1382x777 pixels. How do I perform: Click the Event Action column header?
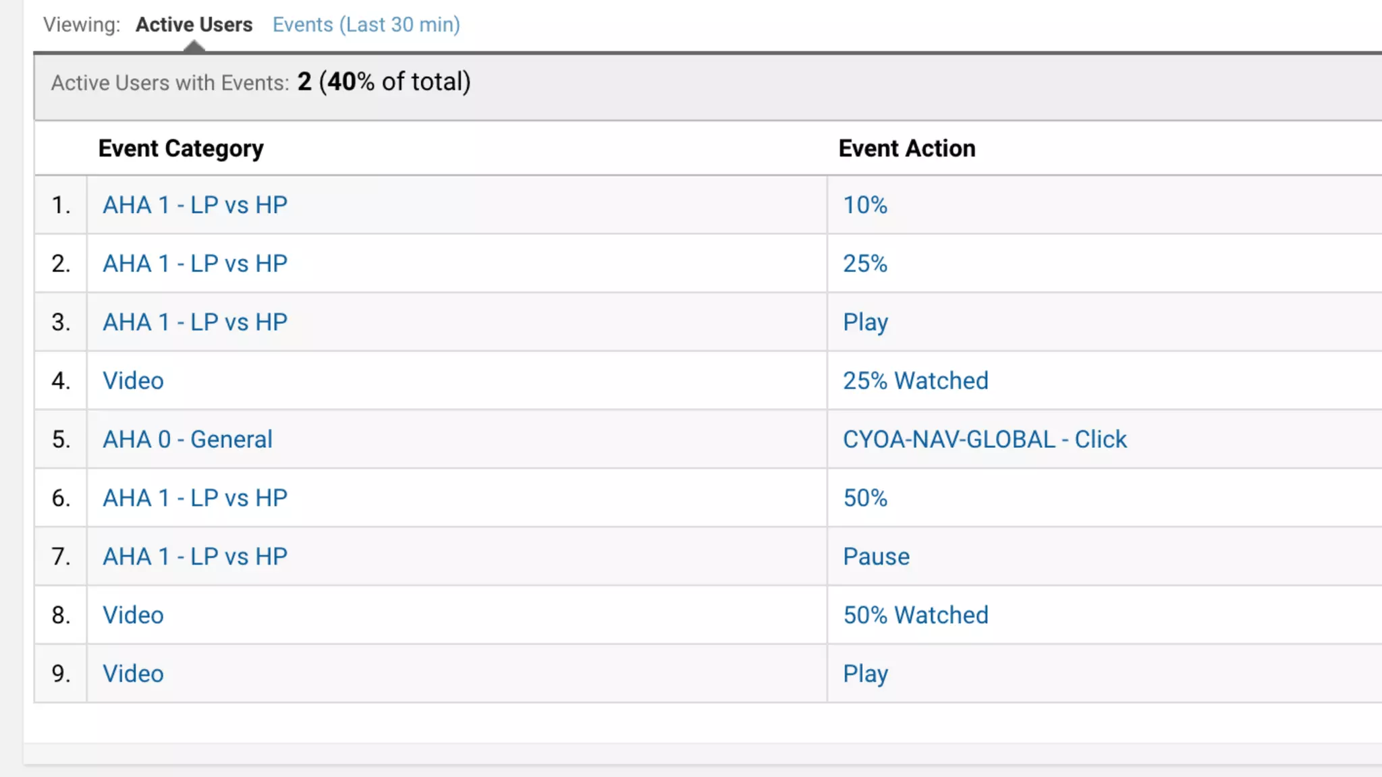[906, 148]
